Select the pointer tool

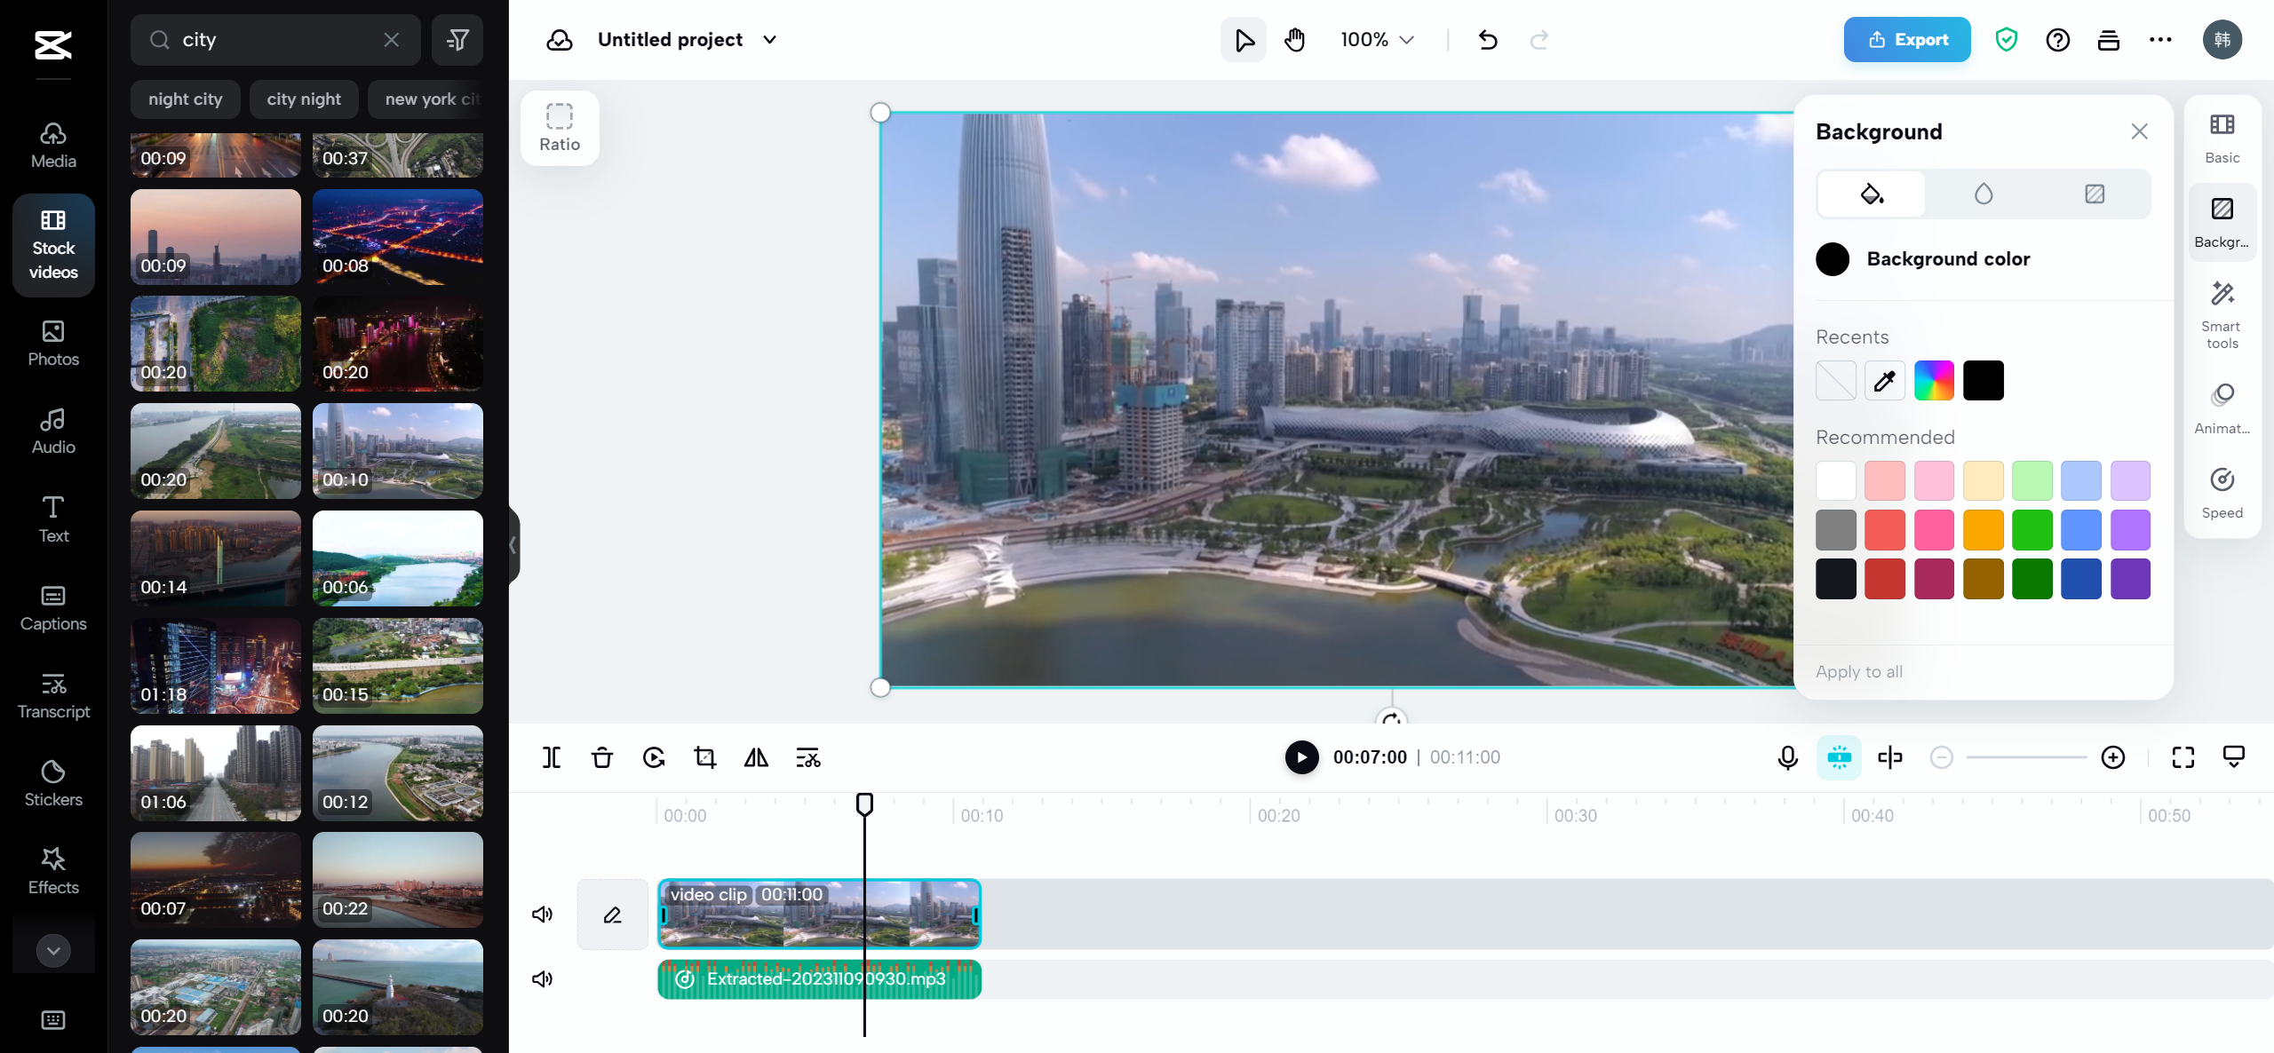[x=1244, y=40]
